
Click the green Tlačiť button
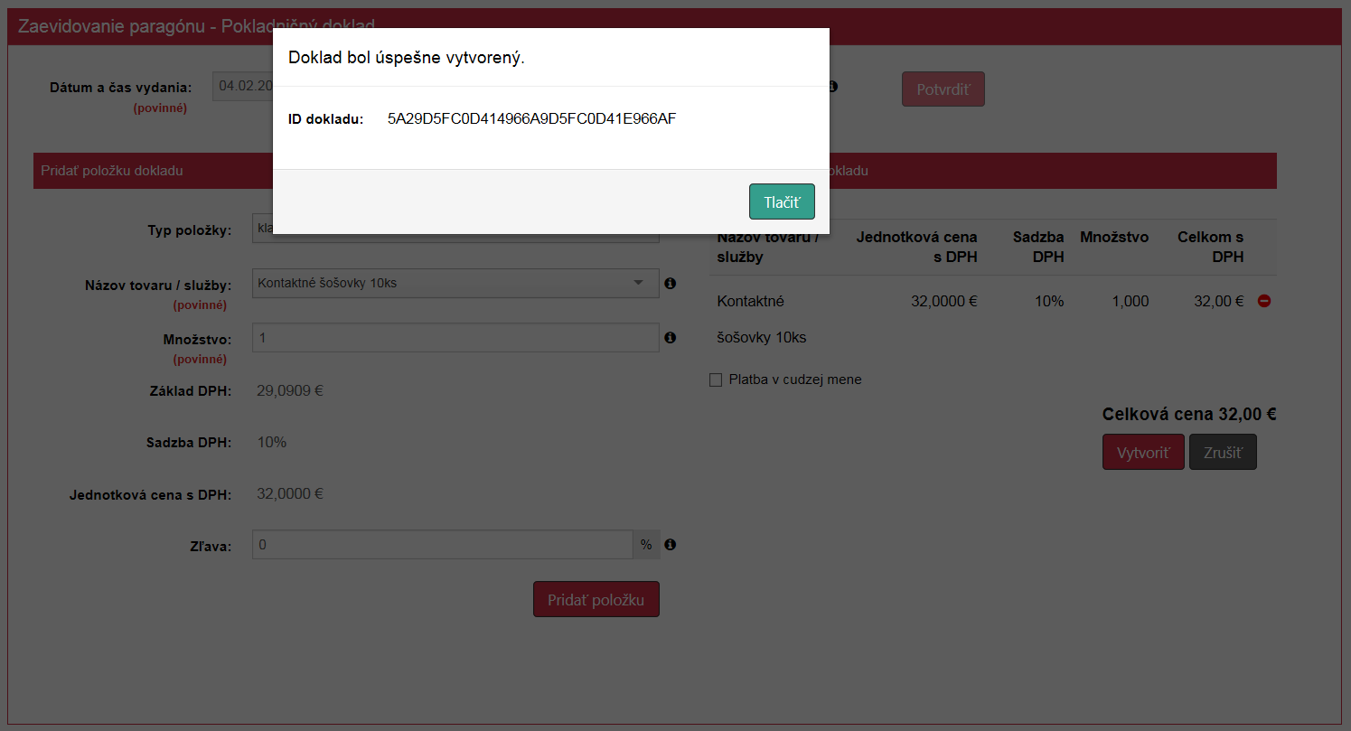coord(782,201)
